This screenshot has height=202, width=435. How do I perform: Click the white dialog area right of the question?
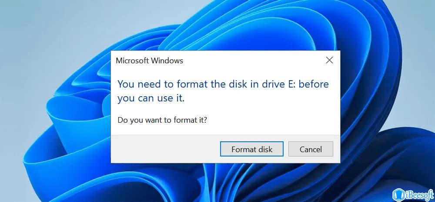point(274,120)
